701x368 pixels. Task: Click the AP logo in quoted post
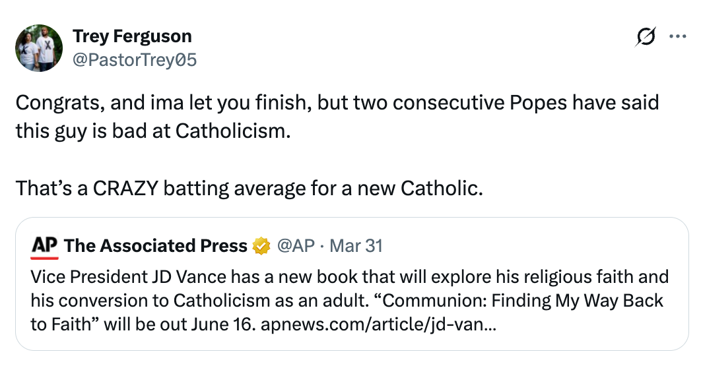[44, 247]
